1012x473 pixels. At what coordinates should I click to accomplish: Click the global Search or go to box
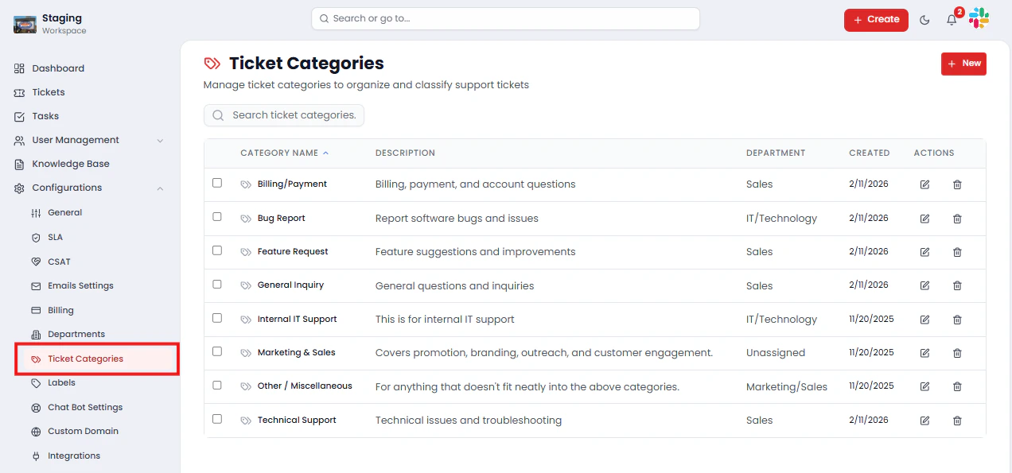point(505,18)
